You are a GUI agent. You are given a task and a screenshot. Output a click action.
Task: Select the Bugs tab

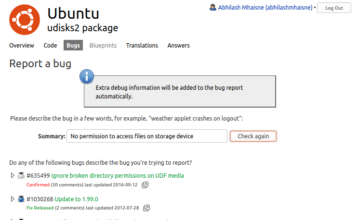coord(73,46)
